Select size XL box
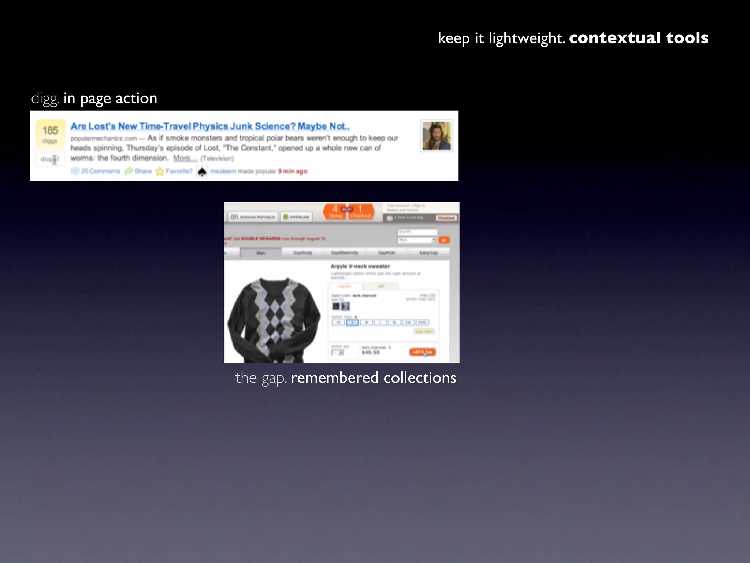The width and height of the screenshot is (750, 563). (394, 323)
